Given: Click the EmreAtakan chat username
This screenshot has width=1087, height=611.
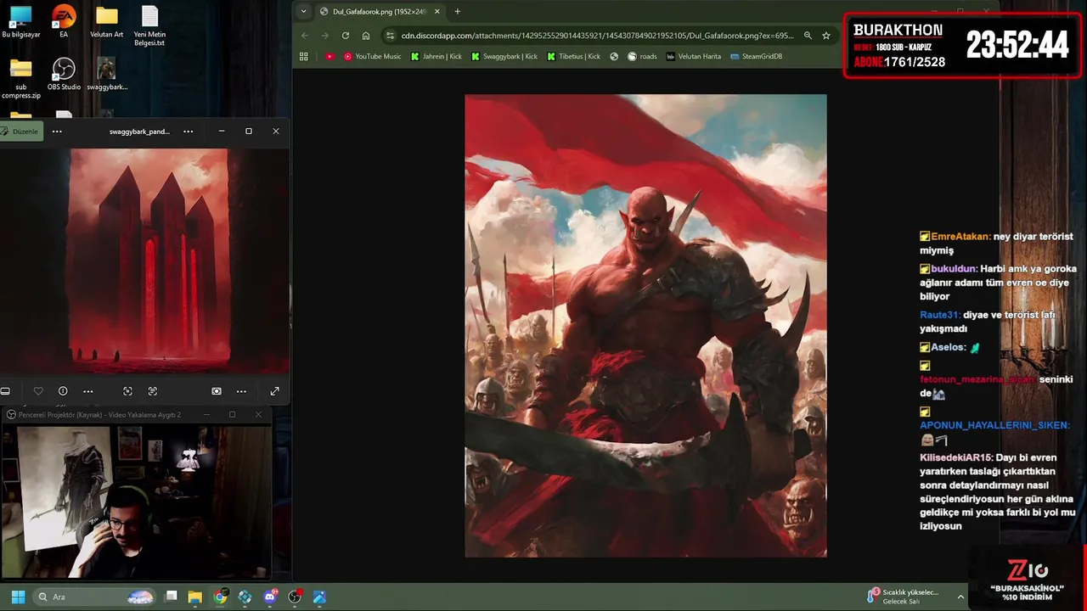Looking at the screenshot, I should 960,237.
